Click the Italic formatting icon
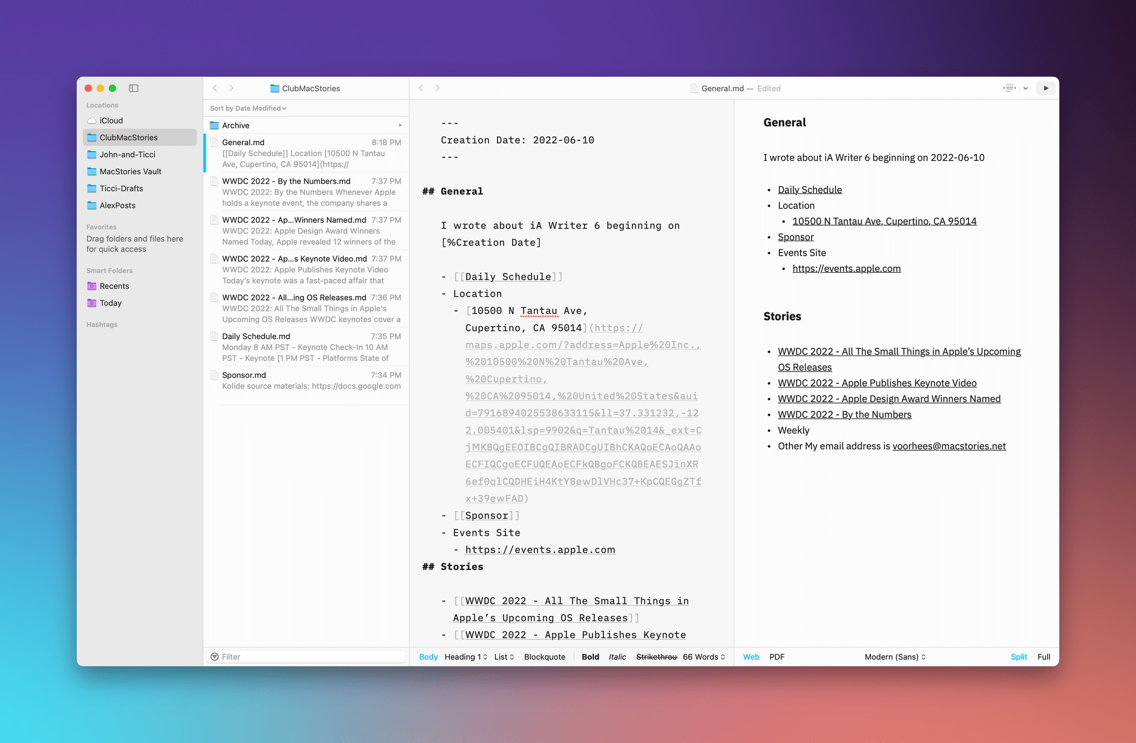Screen dimensions: 1136x743 click(618, 657)
